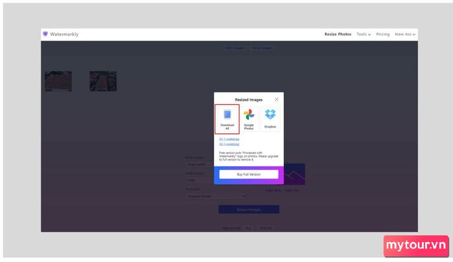Click the Activate button
Viewport: 453px width, 262px height.
(265, 228)
